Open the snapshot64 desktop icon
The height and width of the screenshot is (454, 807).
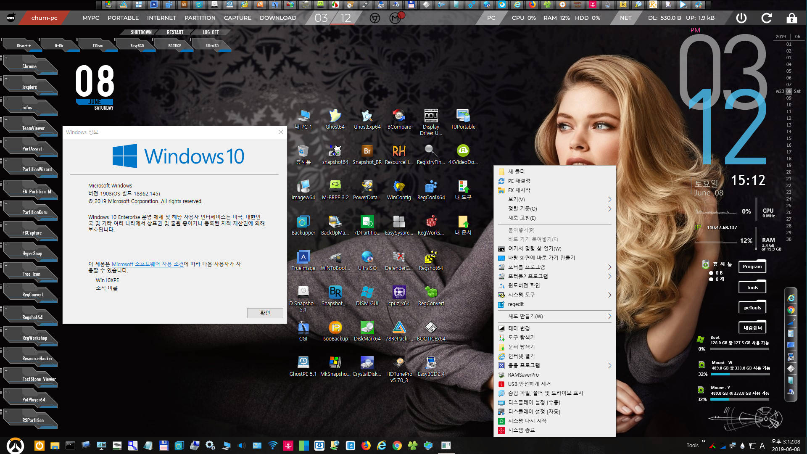pos(335,155)
